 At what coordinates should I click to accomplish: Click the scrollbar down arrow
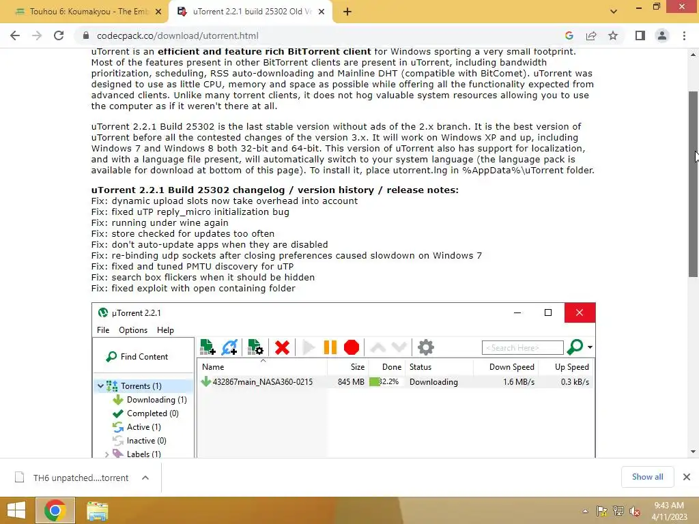(x=694, y=452)
